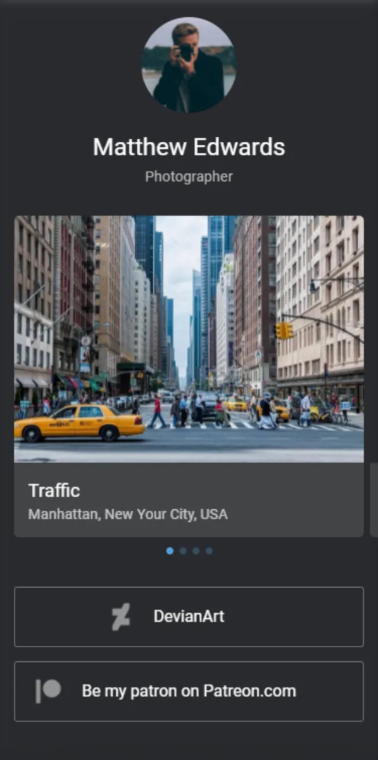This screenshot has height=760, width=378.
Task: Click the yellow taxi in the Traffic photo
Action: coord(80,422)
